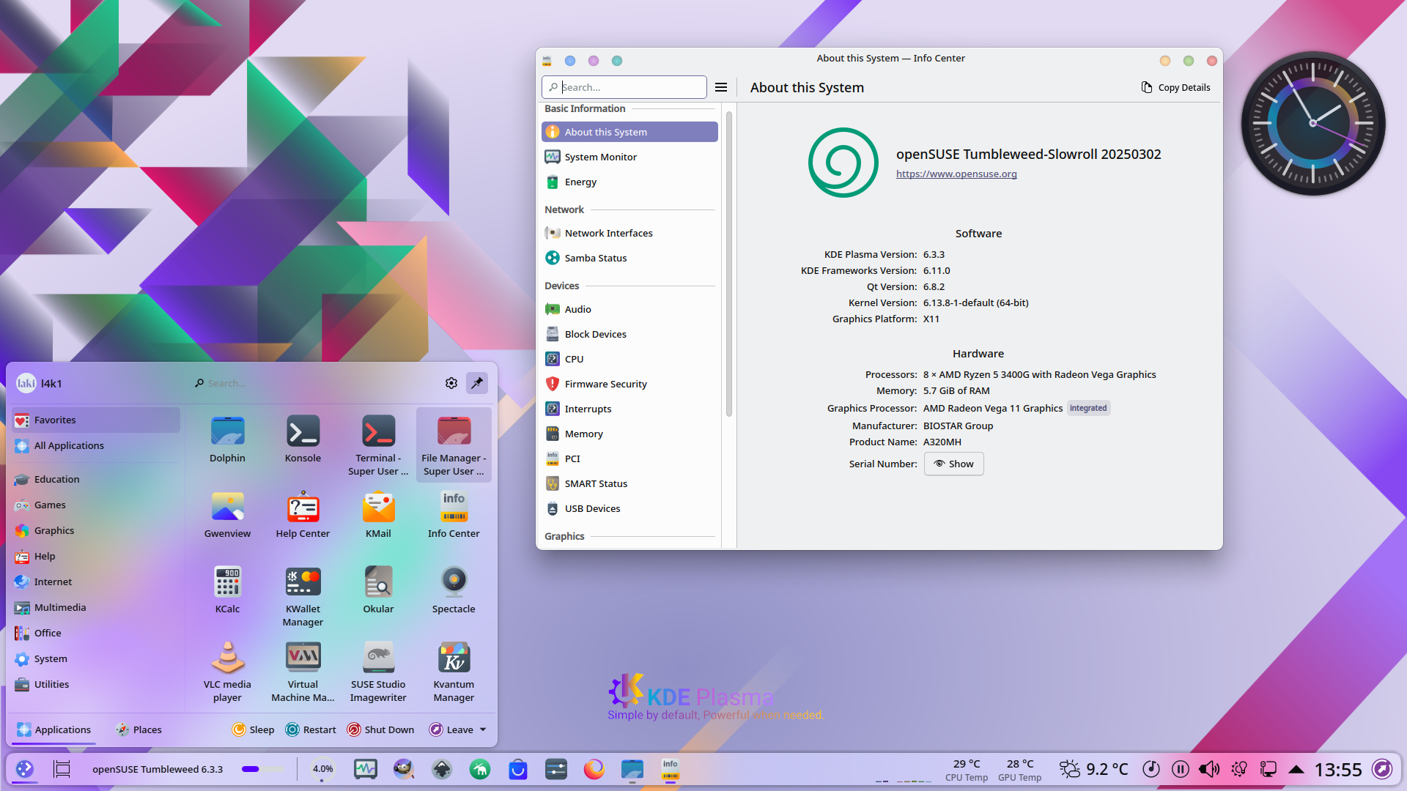This screenshot has width=1407, height=791.
Task: Open the Multimedia category
Action: 95,607
